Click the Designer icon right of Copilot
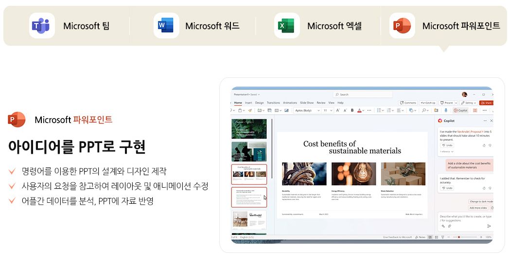Viewport: 508px width, 268px height. point(475,110)
